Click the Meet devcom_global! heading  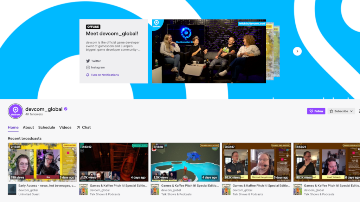pos(112,33)
